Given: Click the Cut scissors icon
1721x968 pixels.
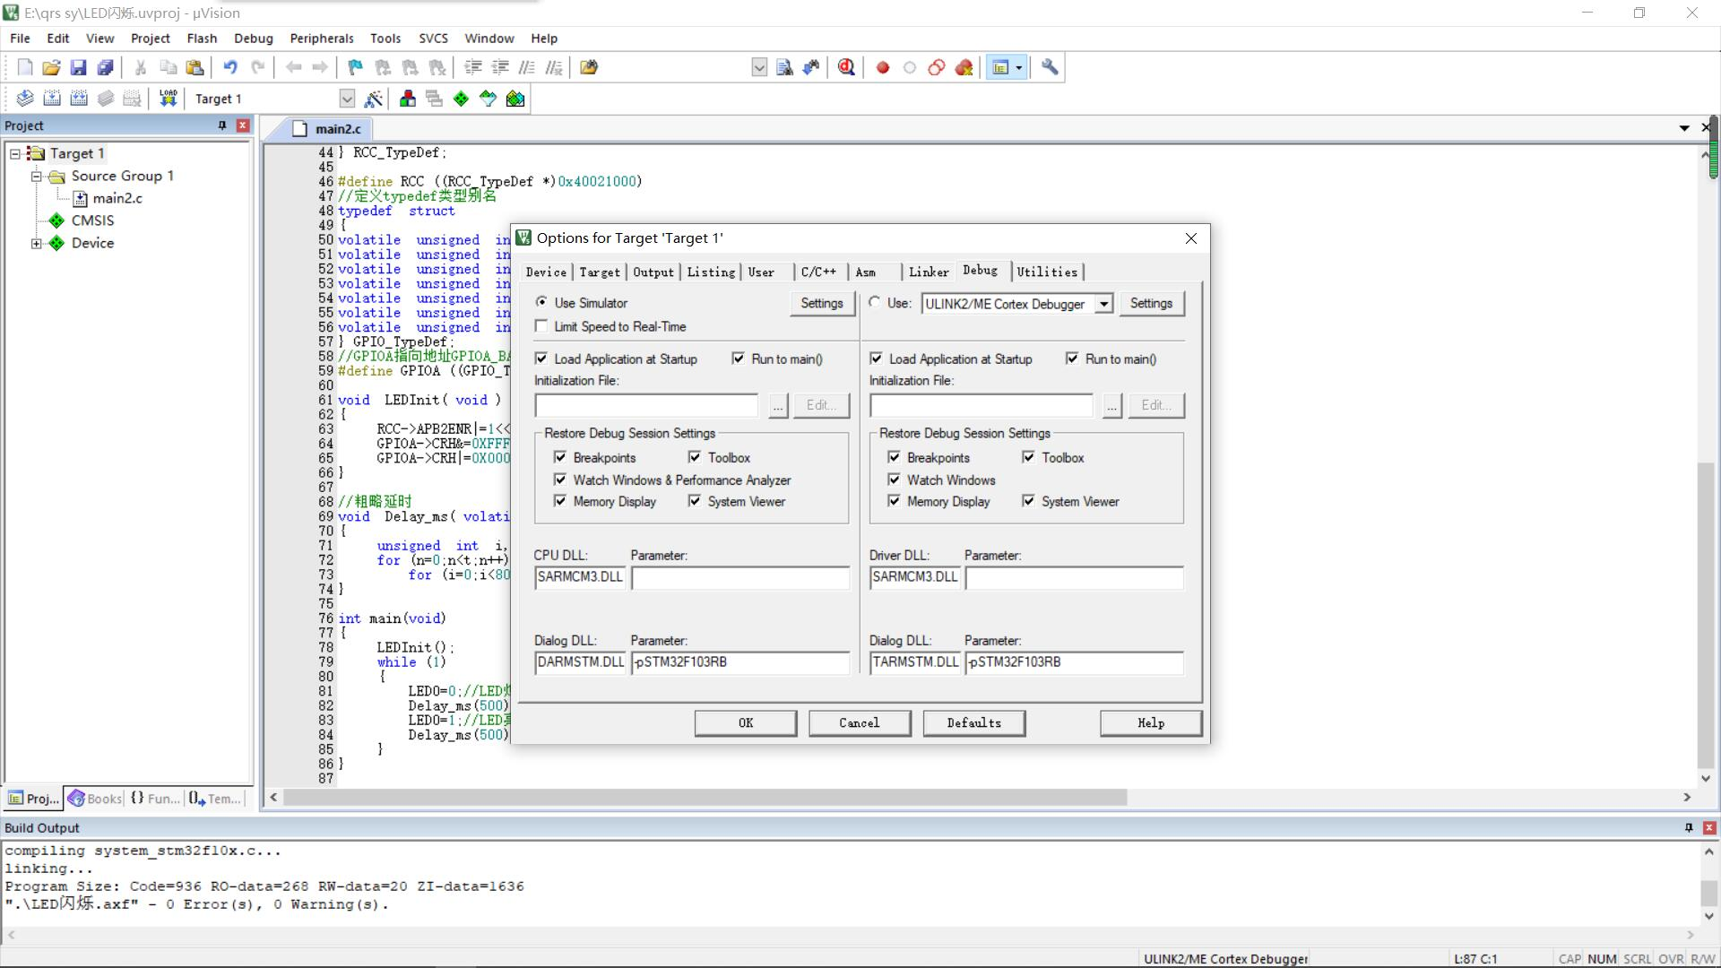Looking at the screenshot, I should tap(141, 67).
